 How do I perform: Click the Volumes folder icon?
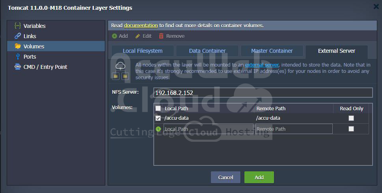coord(17,46)
